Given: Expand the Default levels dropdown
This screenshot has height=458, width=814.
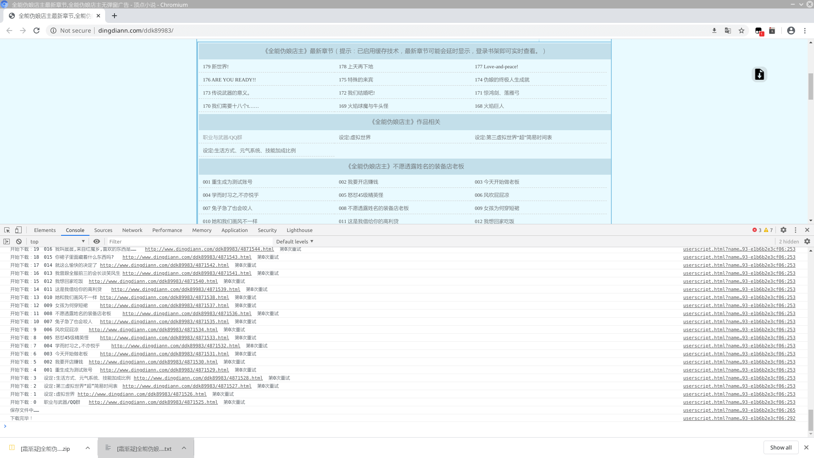Looking at the screenshot, I should pos(295,241).
